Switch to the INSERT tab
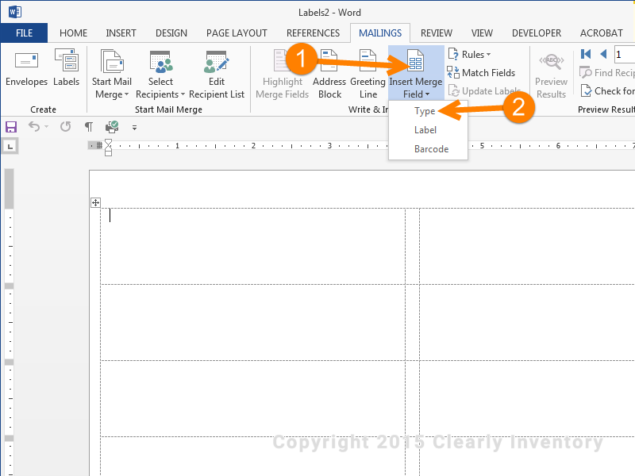635x476 pixels. tap(121, 33)
